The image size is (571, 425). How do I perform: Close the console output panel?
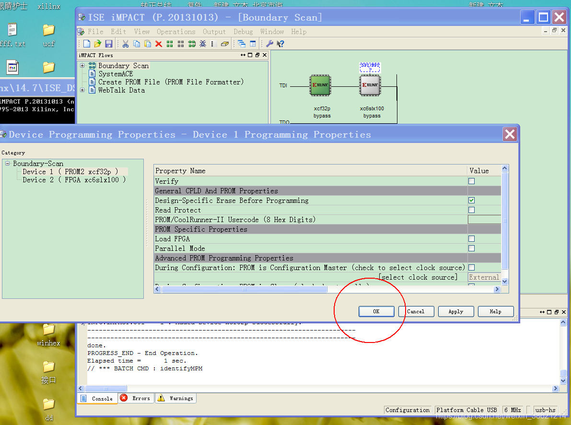(x=564, y=312)
